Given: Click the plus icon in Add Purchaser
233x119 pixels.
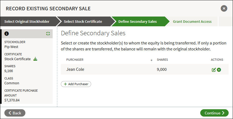Looking at the screenshot, I should tap(65, 84).
